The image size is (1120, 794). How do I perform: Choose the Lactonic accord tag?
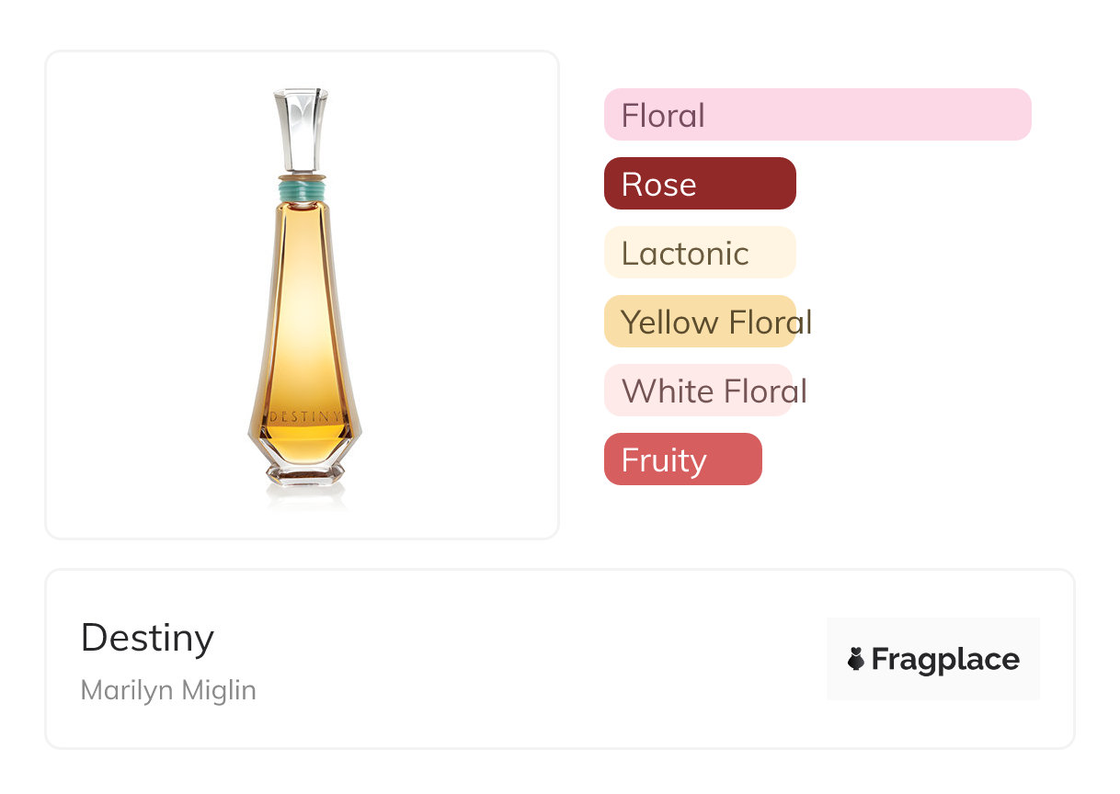699,253
